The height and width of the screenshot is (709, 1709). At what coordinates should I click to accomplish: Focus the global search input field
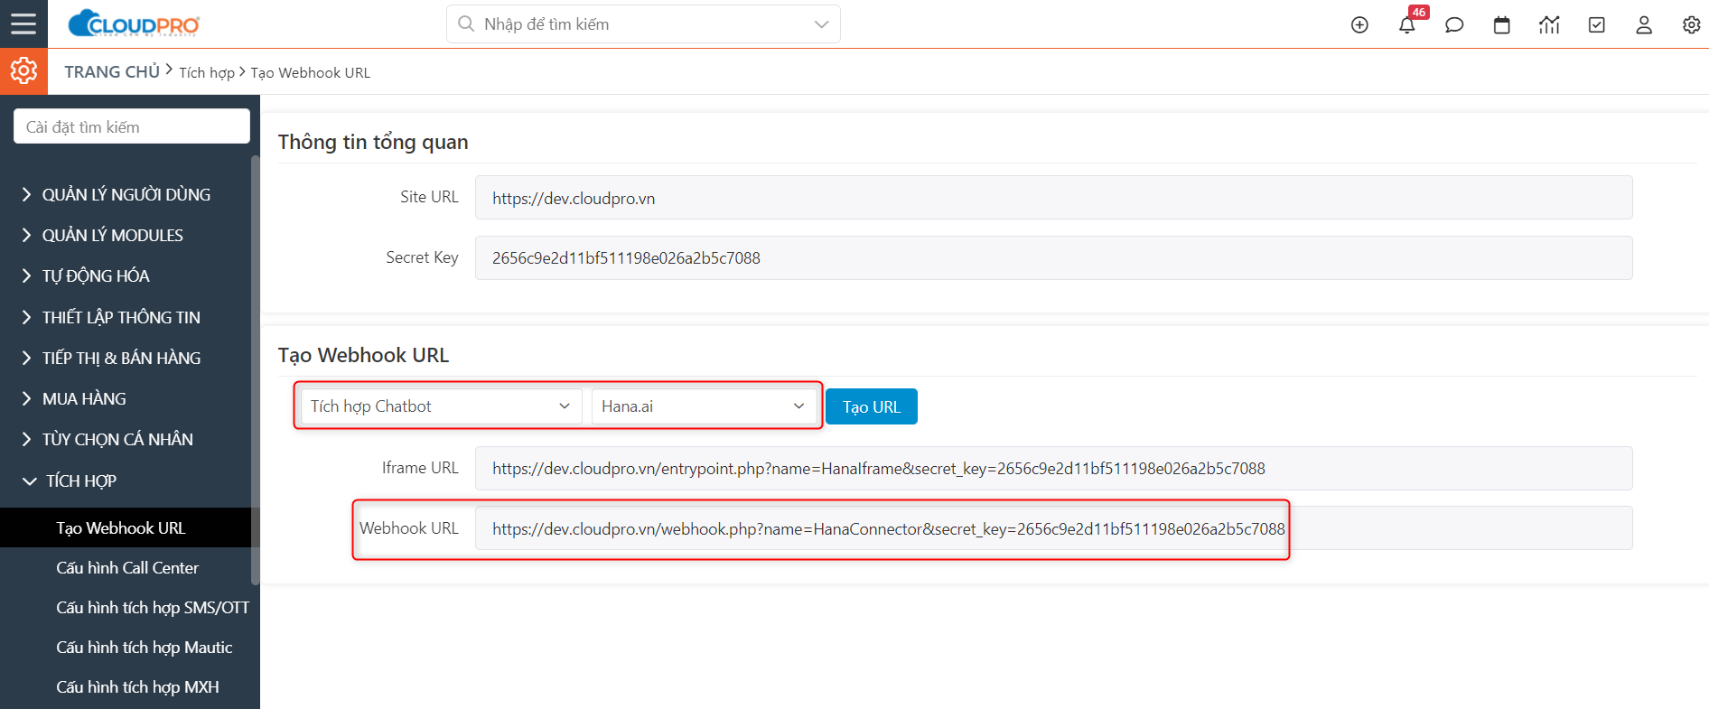pos(643,23)
